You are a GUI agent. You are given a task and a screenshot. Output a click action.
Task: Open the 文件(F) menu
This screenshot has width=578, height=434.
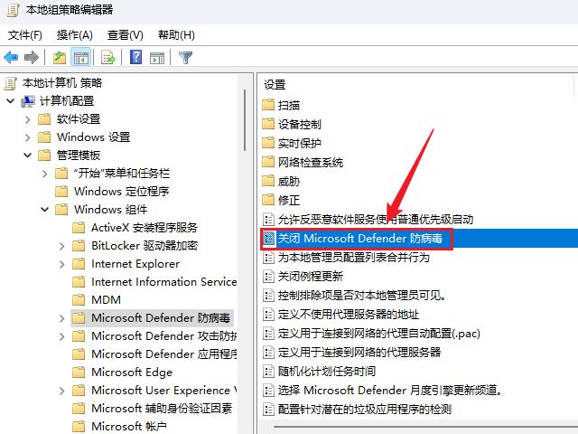tap(25, 35)
